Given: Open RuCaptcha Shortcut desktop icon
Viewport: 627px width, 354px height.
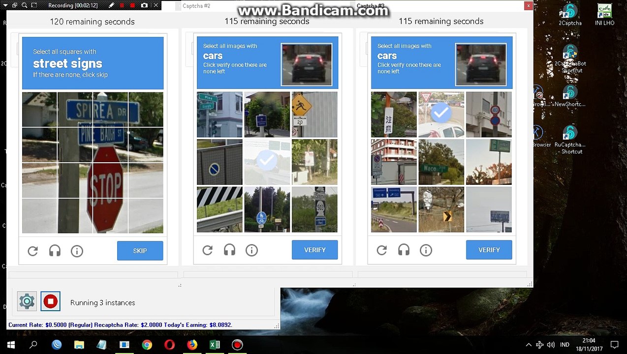Looking at the screenshot, I should coord(570,140).
